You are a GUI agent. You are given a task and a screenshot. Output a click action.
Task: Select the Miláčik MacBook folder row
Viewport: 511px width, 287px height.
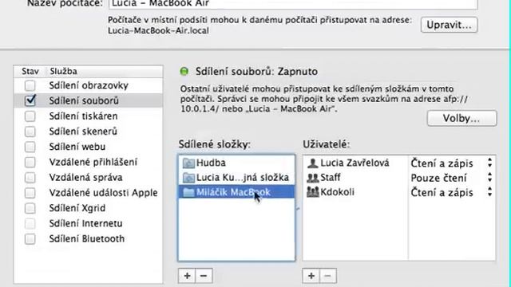[x=236, y=192]
